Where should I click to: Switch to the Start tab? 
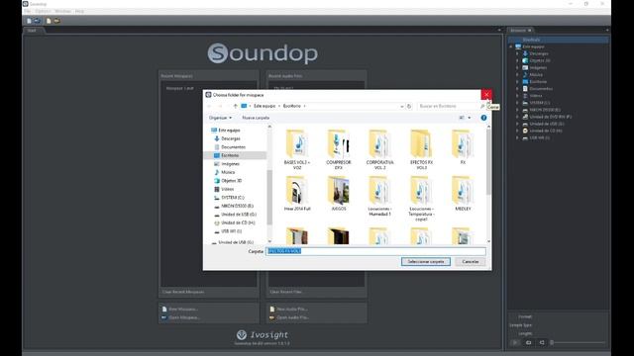[x=32, y=31]
